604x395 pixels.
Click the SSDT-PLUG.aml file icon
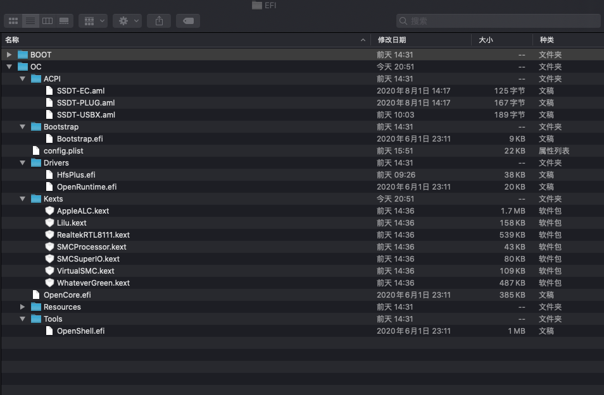click(49, 102)
